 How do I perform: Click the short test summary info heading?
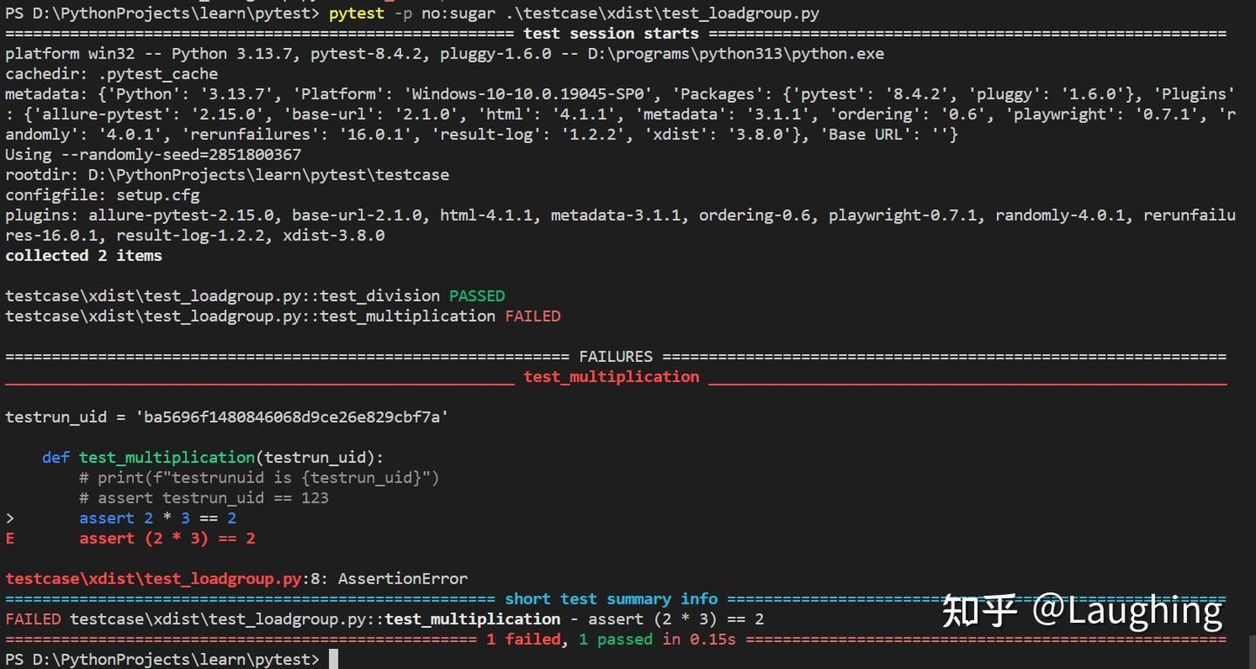(x=612, y=598)
